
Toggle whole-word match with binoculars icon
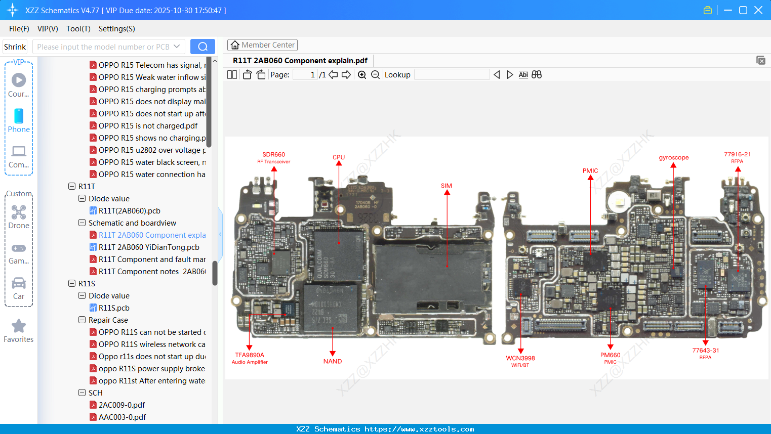pos(536,74)
